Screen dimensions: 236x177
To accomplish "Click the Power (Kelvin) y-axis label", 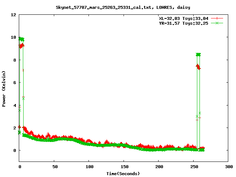I will [4, 89].
